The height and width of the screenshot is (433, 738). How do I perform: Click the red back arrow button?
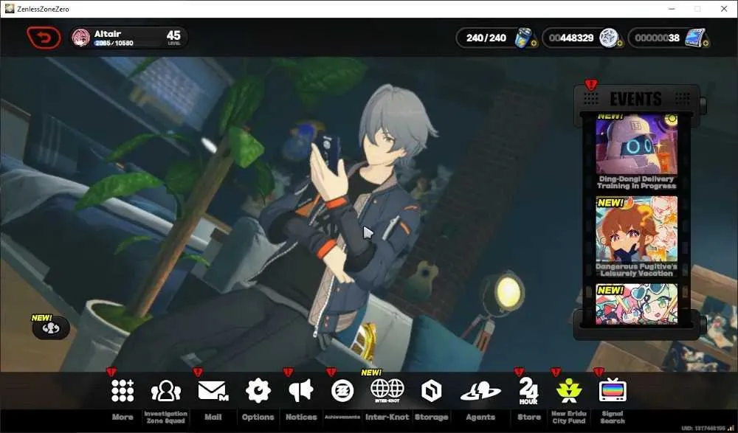point(44,38)
